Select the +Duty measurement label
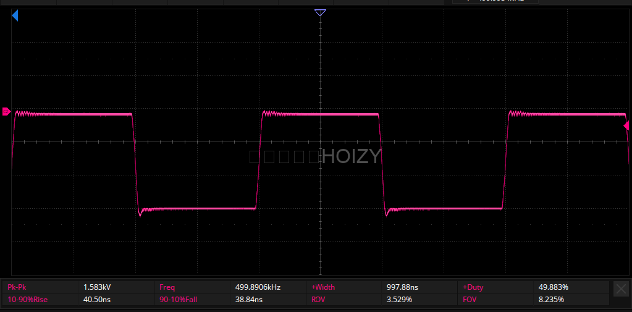The height and width of the screenshot is (312, 632). pos(474,287)
